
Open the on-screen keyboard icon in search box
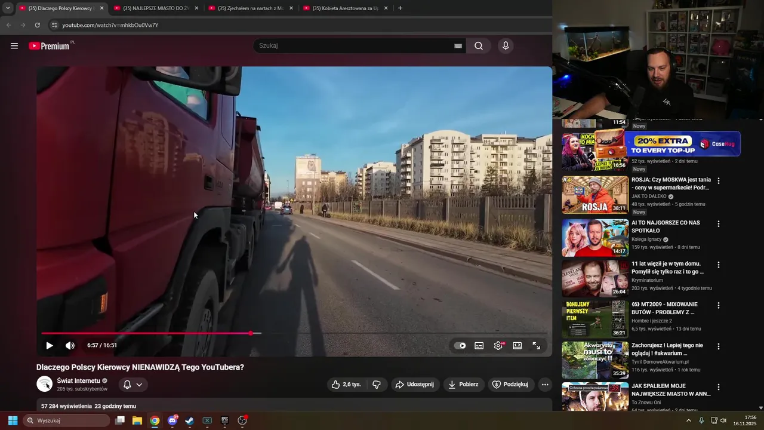click(x=458, y=46)
